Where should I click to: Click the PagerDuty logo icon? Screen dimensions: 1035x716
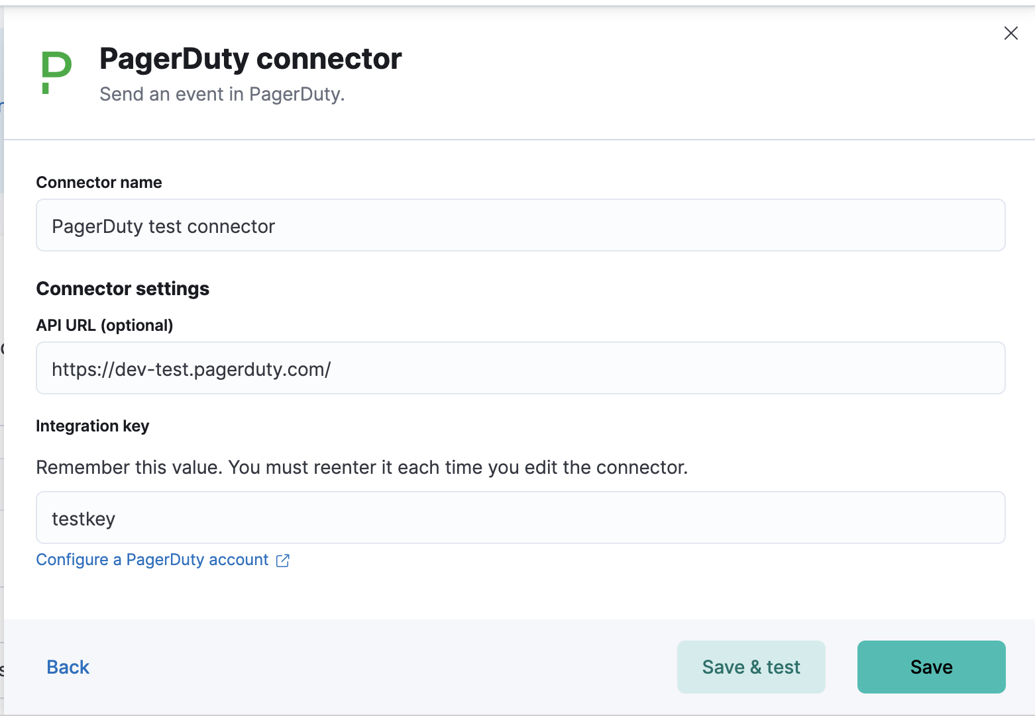pos(56,73)
